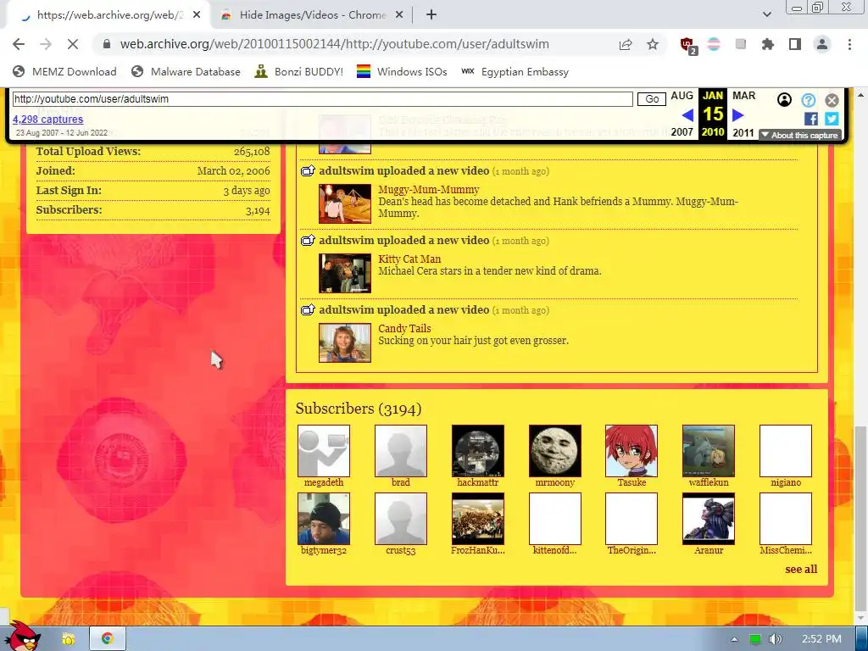
Task: Click the Muggy-Mum-Mummy video thumbnail
Action: pyautogui.click(x=345, y=203)
